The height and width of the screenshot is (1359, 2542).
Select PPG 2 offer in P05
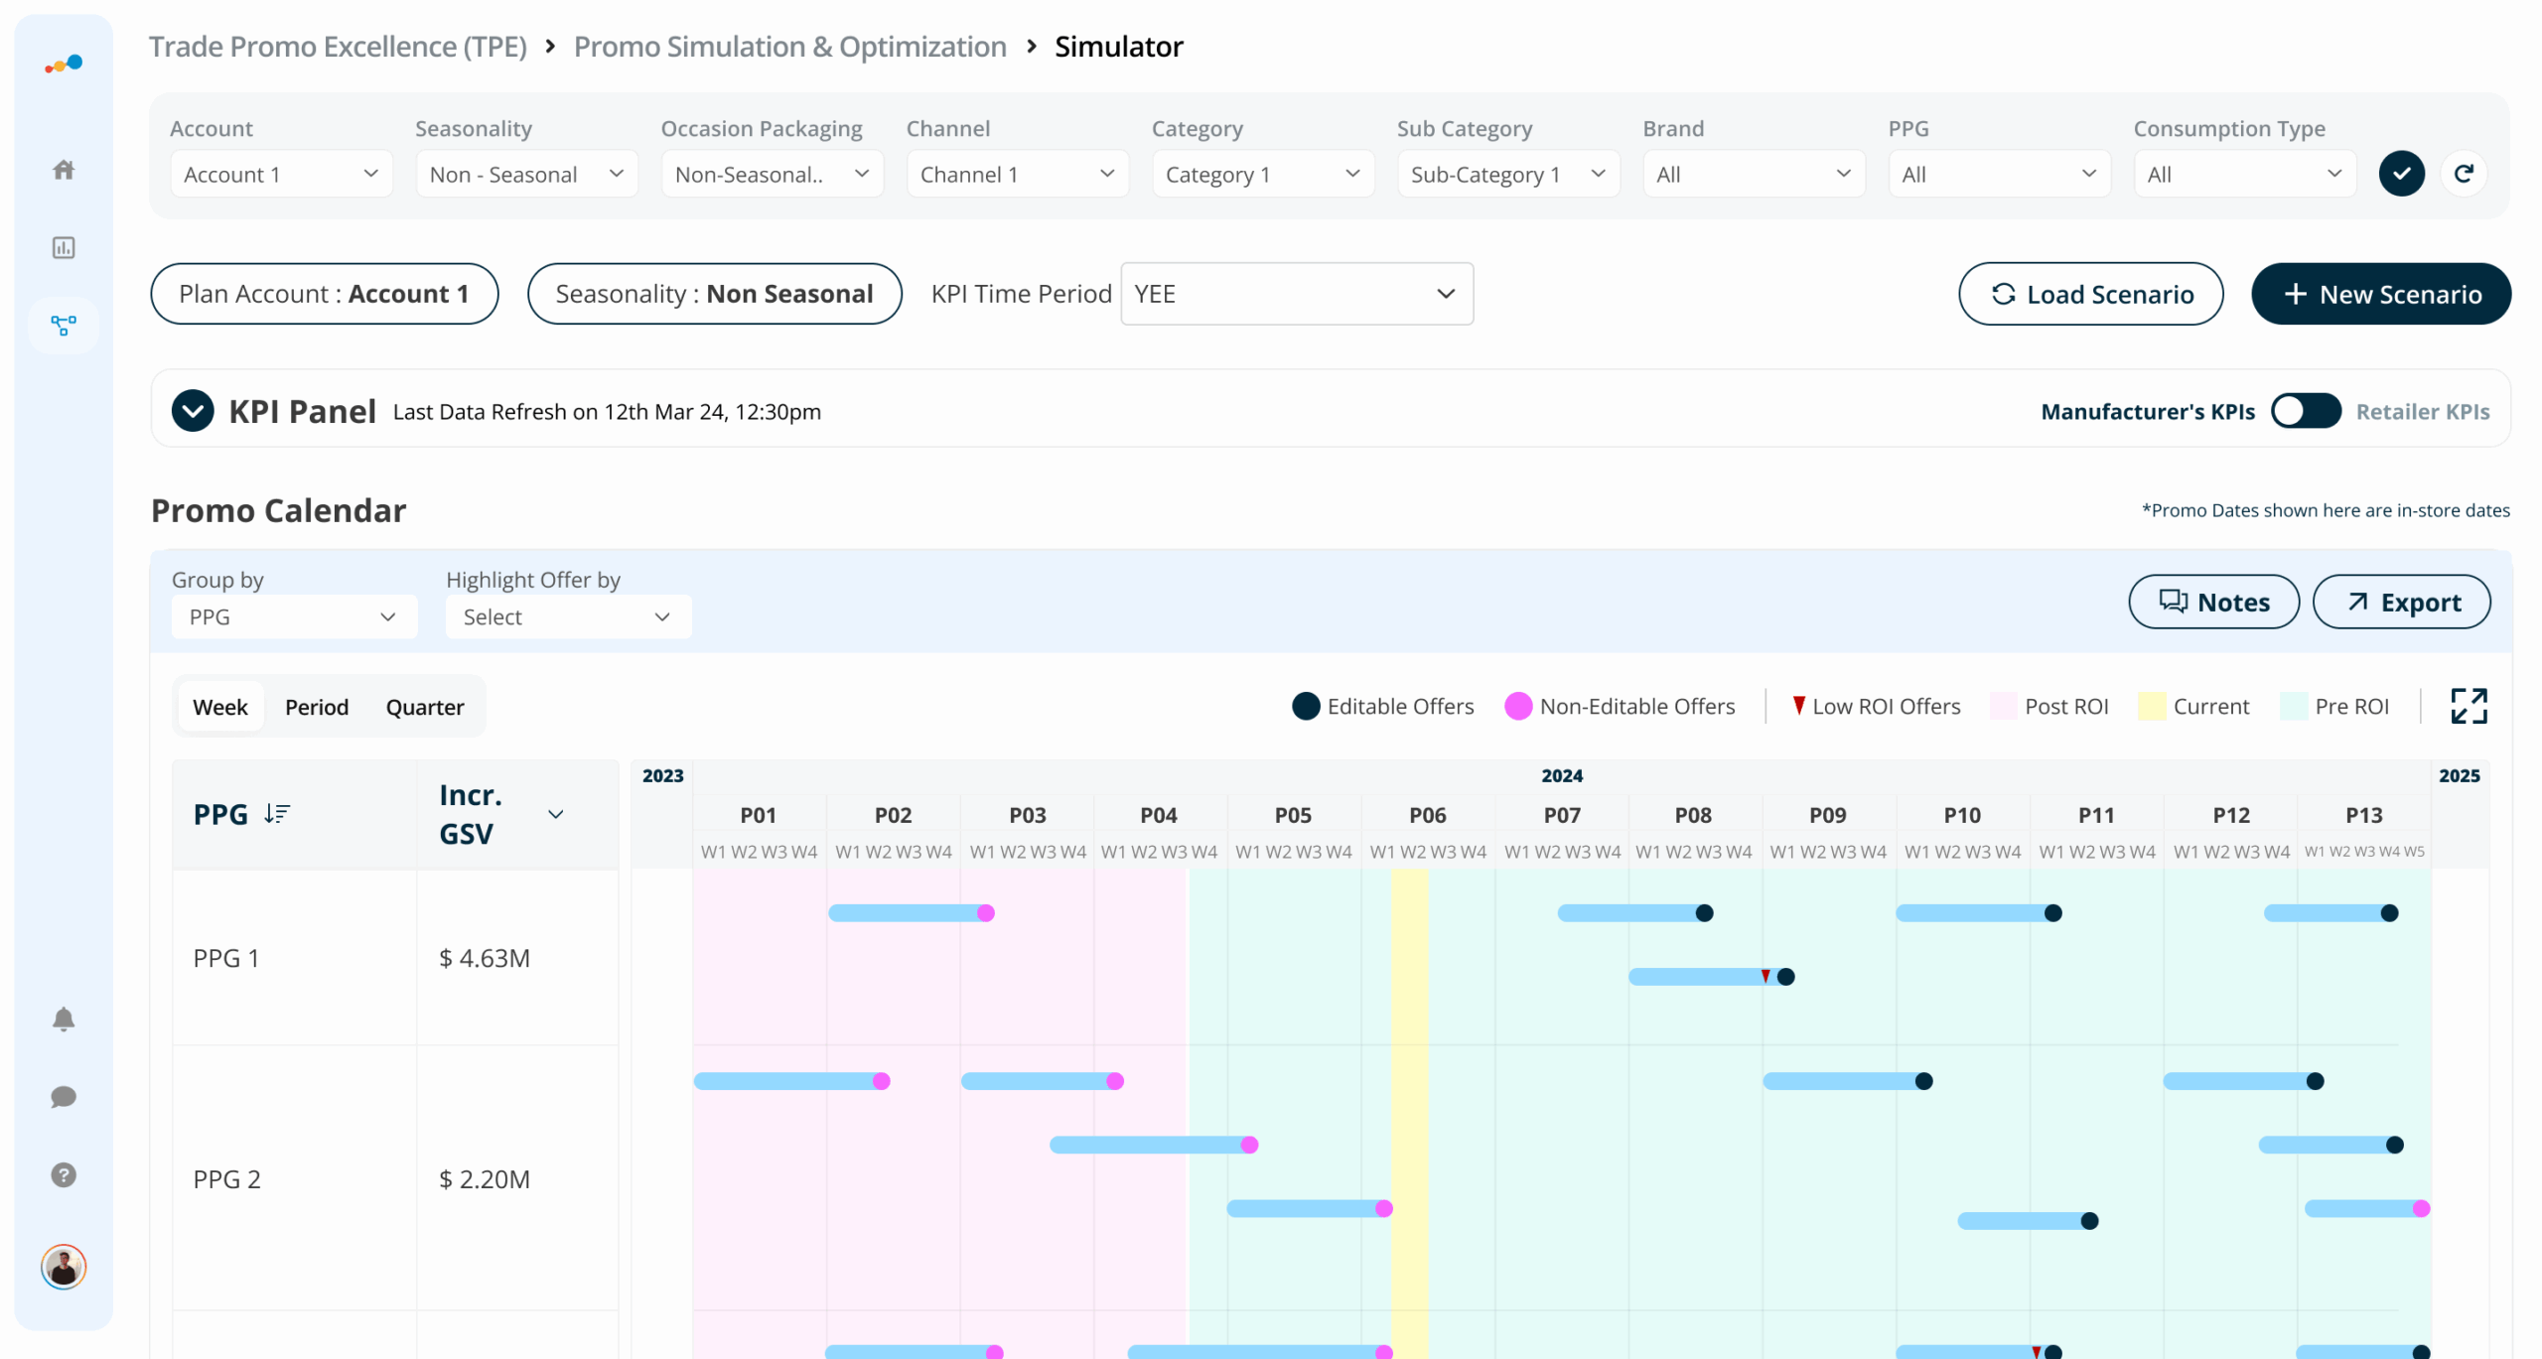click(1310, 1208)
